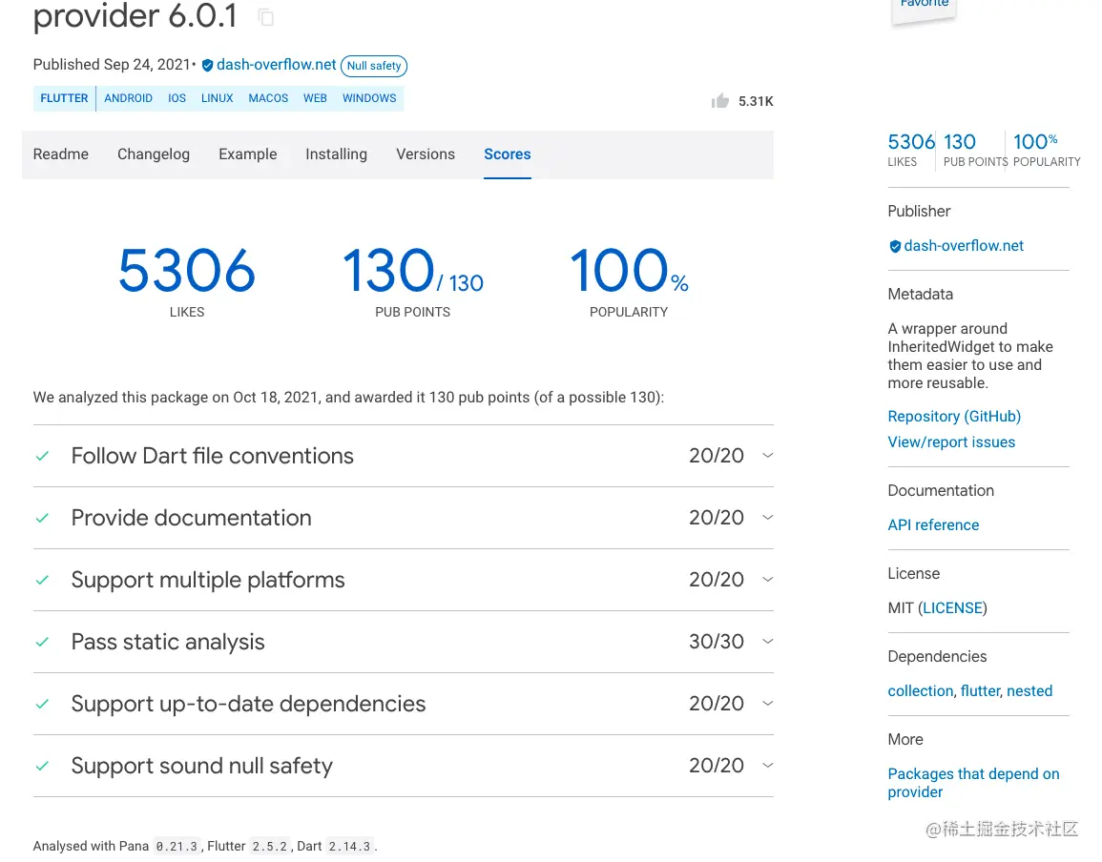Click the green check beside Pass static analysis

[42, 642]
